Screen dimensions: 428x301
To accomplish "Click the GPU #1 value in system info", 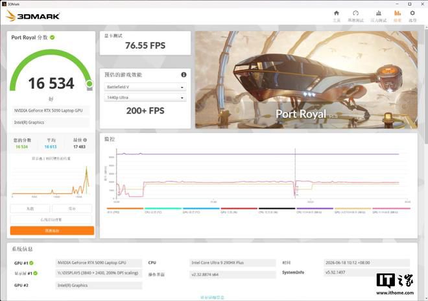I will click(99, 263).
